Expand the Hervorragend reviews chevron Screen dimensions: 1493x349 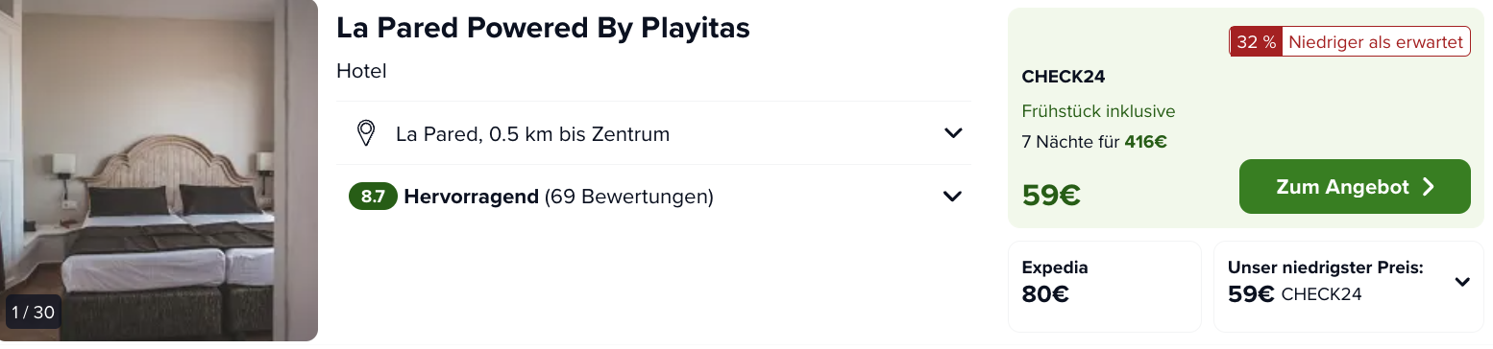[x=952, y=197]
